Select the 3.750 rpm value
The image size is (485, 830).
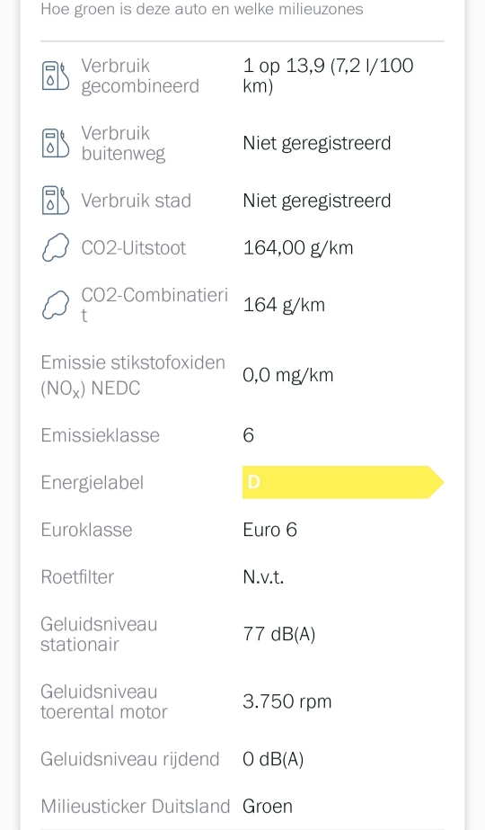click(287, 701)
